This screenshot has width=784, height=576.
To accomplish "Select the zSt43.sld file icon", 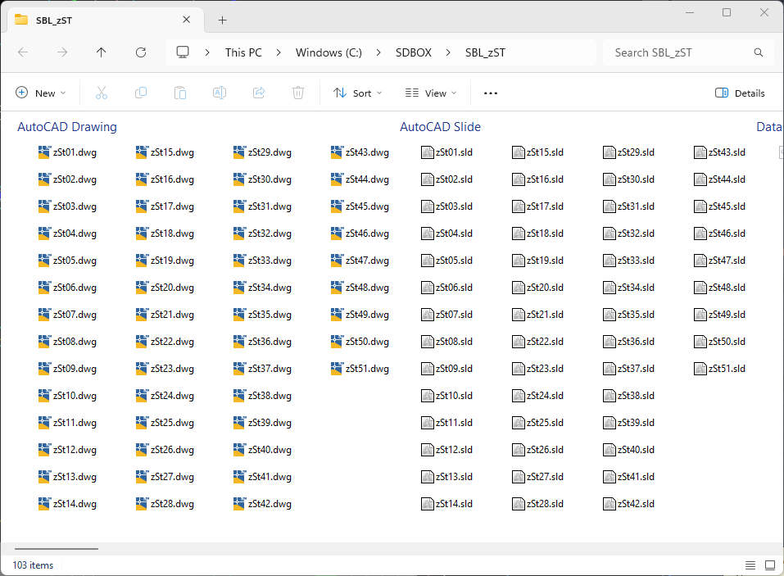I will pos(700,152).
